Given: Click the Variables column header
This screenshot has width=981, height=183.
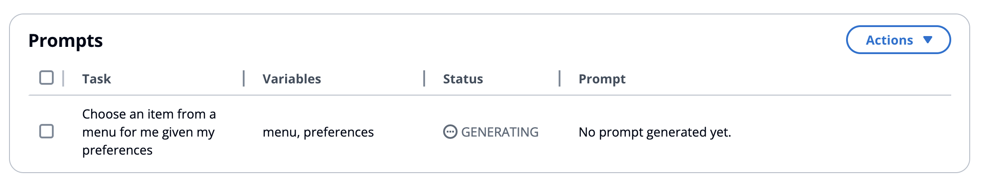Looking at the screenshot, I should [292, 79].
